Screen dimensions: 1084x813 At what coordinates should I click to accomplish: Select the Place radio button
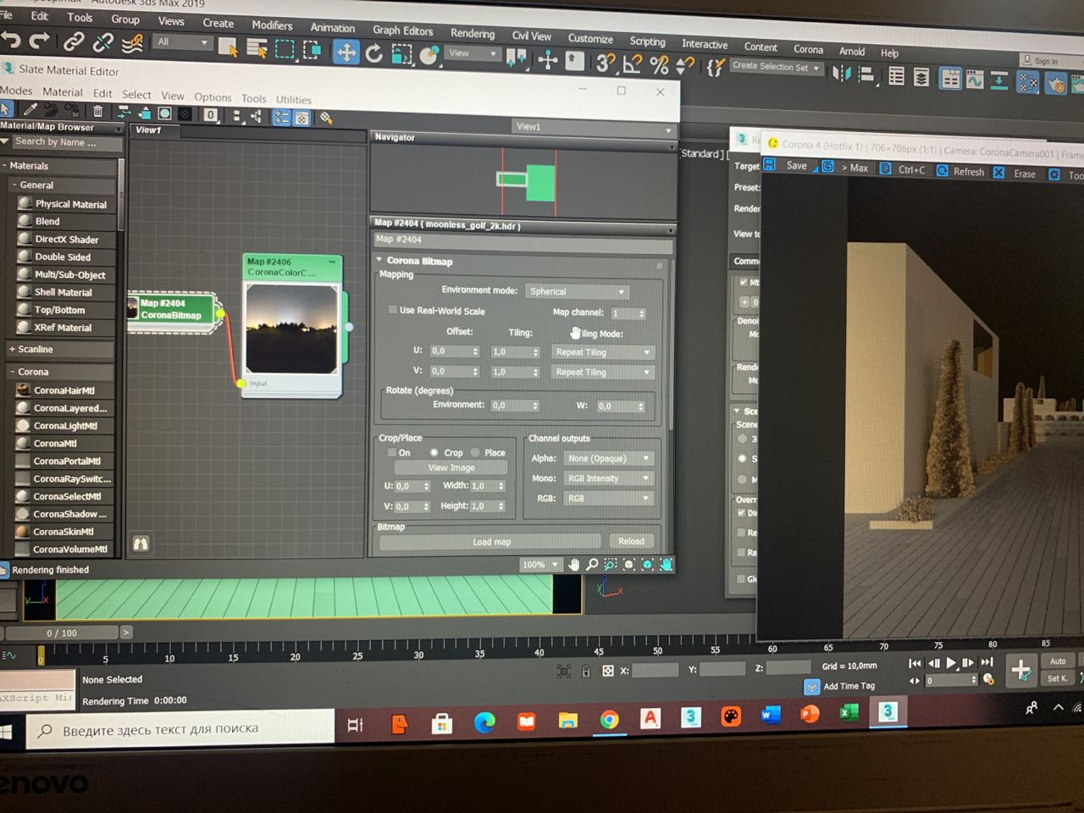click(475, 452)
